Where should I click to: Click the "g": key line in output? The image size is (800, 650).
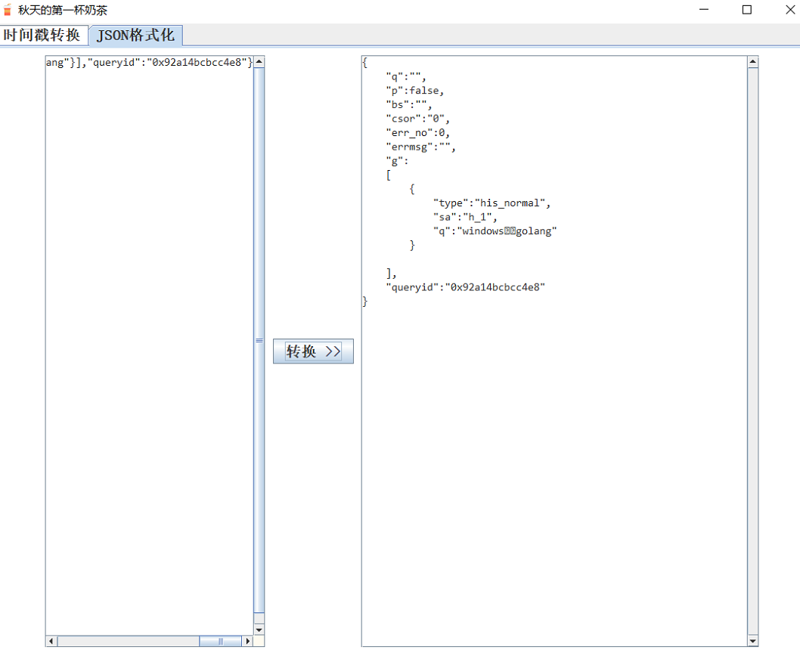pos(397,160)
